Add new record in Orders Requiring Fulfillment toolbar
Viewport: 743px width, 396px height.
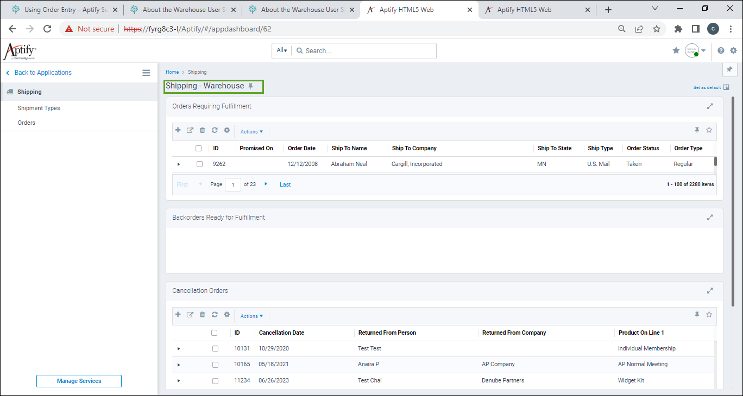(x=178, y=130)
